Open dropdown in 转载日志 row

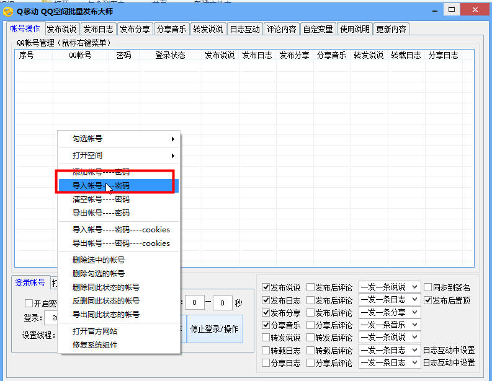[390, 350]
